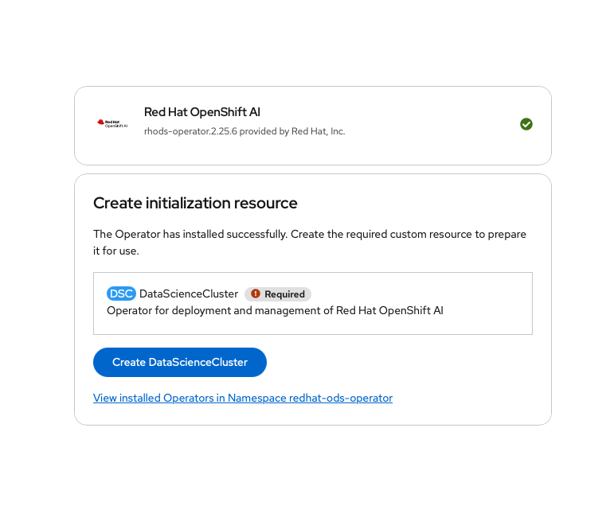The image size is (610, 521).
Task: Open View installed Operators in Namespace link
Action: [x=243, y=398]
